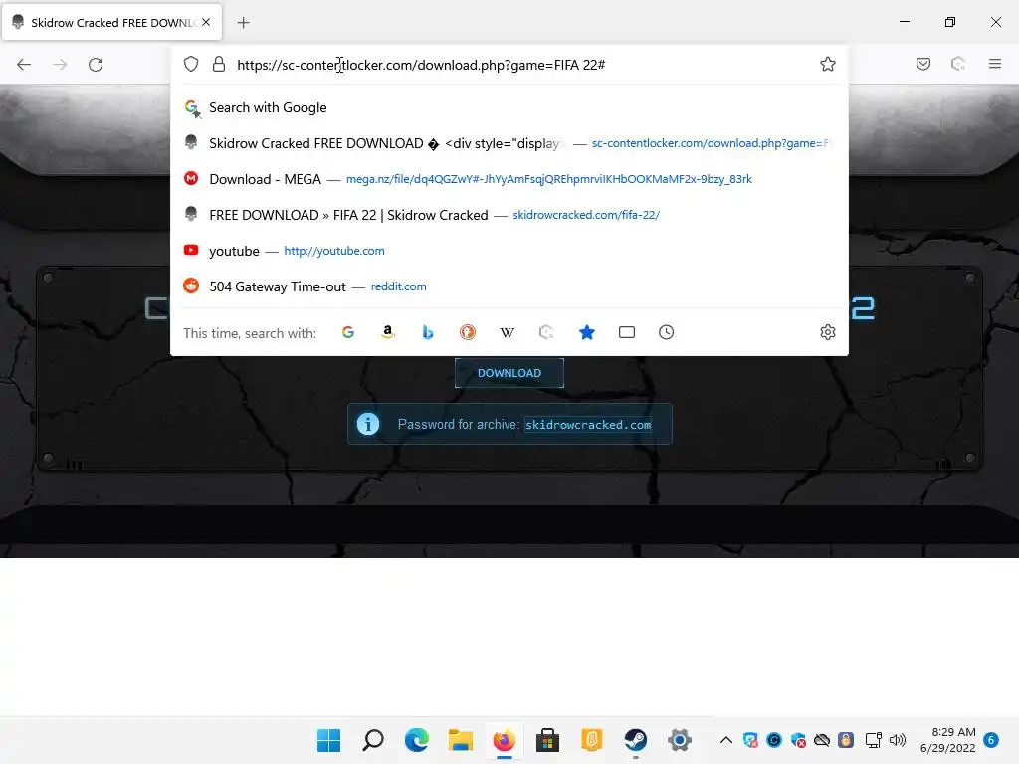This screenshot has width=1019, height=764.
Task: Search in Bookmarks with star icon
Action: [x=587, y=332]
